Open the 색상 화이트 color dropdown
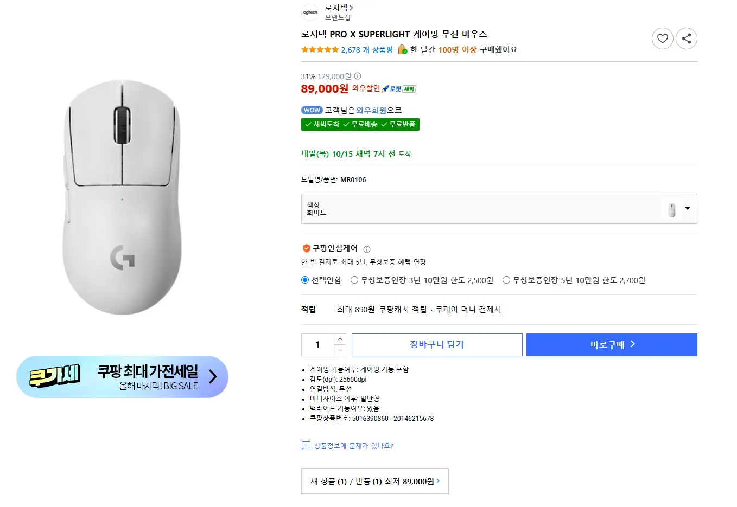Screen dimensions: 737x507 (x=499, y=209)
